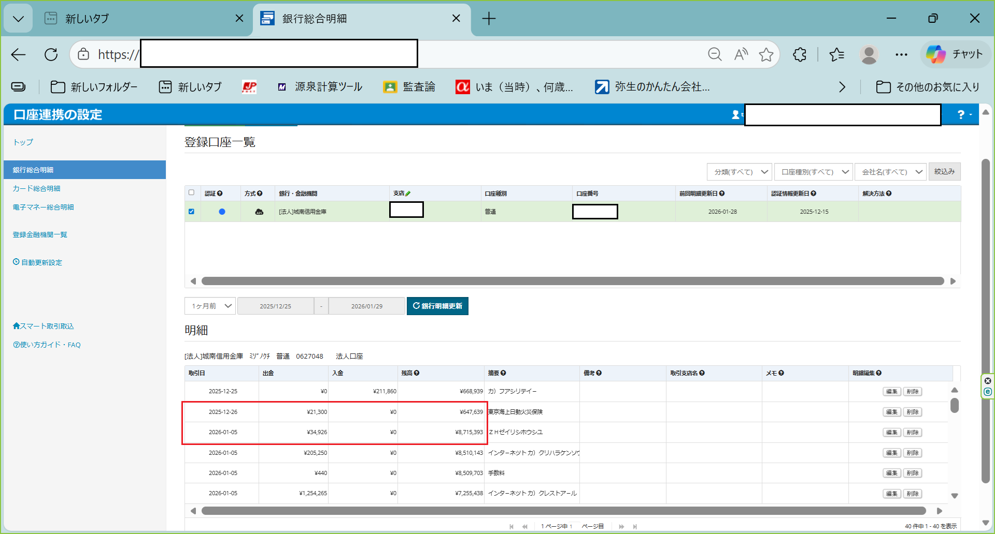Click the pencil edit icon beside 支店 header
Image resolution: width=995 pixels, height=534 pixels.
[408, 194]
